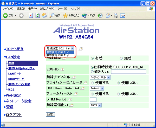Select 有効 radio for wireless function
156x128 pixels.
pyautogui.click(x=92, y=58)
